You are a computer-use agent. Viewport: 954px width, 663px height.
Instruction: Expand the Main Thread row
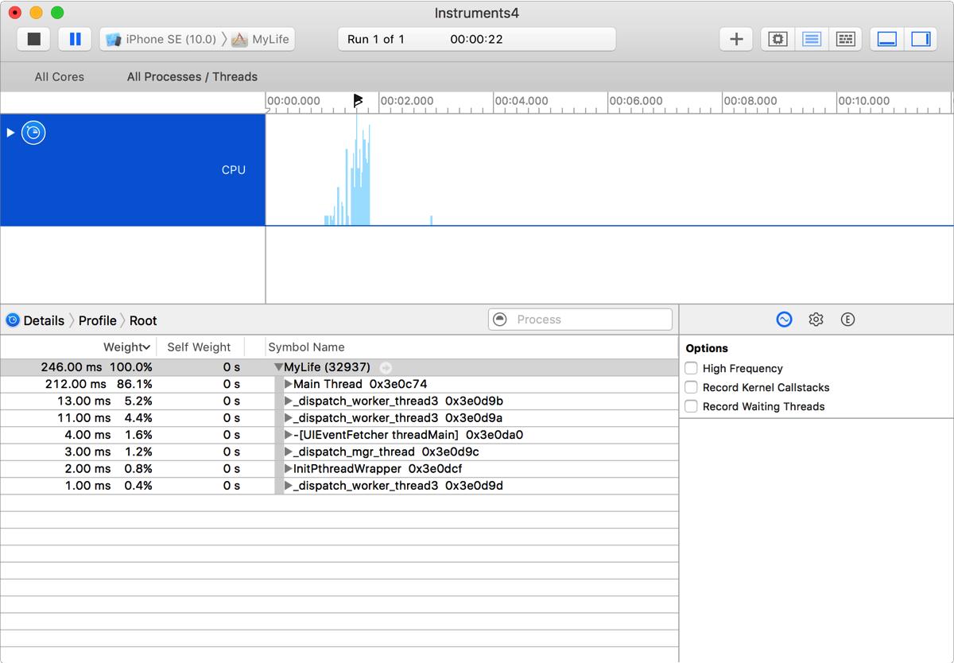coord(289,384)
